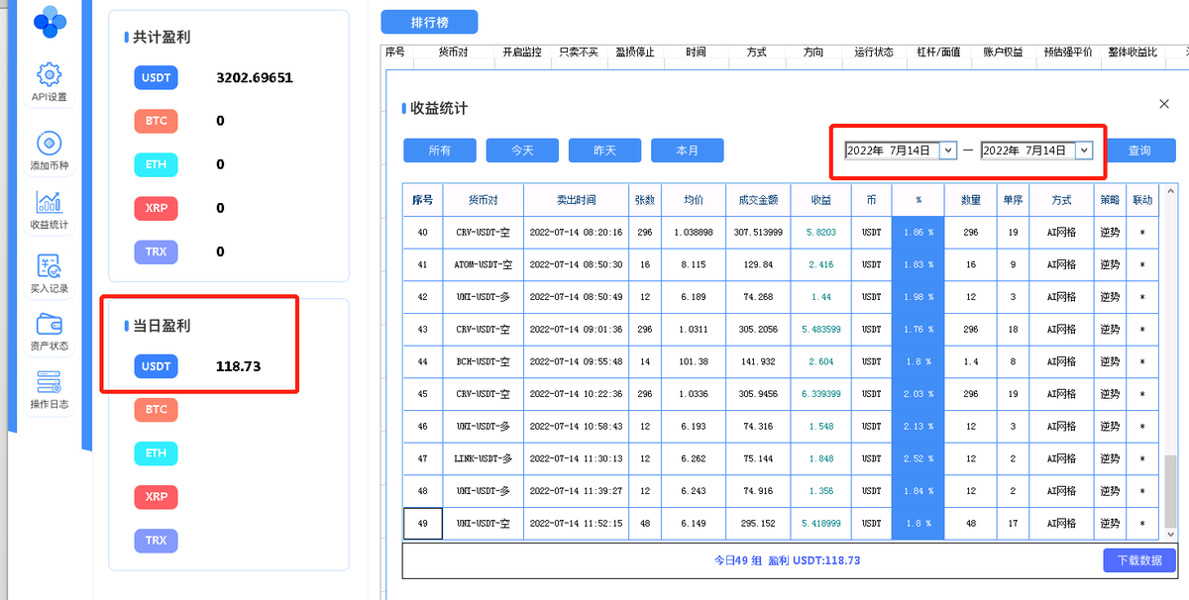Select ETH under 共计盈利
The image size is (1189, 600).
tap(156, 164)
